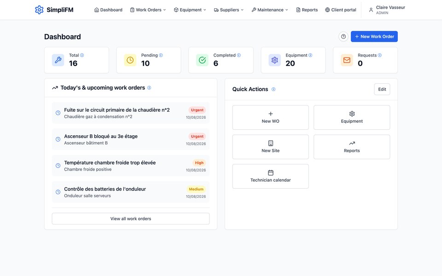
Task: Open Reports in the top navigation
Action: (x=307, y=10)
